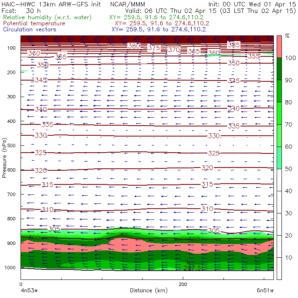
Task: Click the red XY coordinates text
Action: click(162, 23)
